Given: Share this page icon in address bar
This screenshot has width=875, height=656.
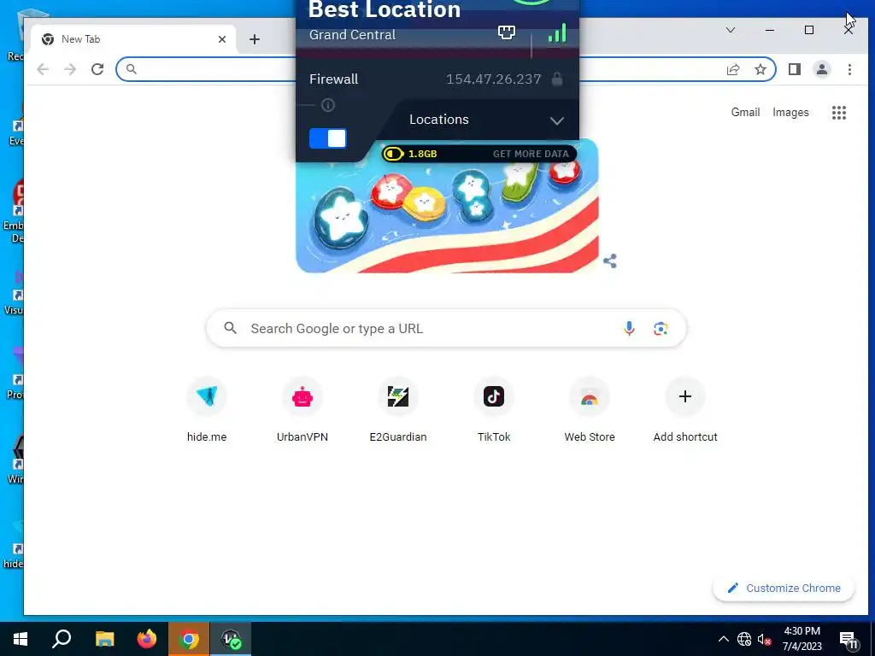Looking at the screenshot, I should pos(732,69).
